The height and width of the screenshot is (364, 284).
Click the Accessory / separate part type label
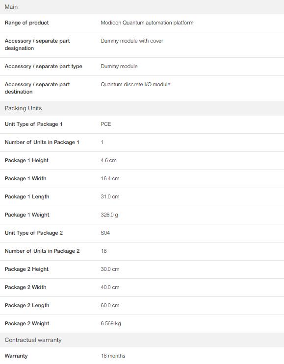[x=44, y=67]
